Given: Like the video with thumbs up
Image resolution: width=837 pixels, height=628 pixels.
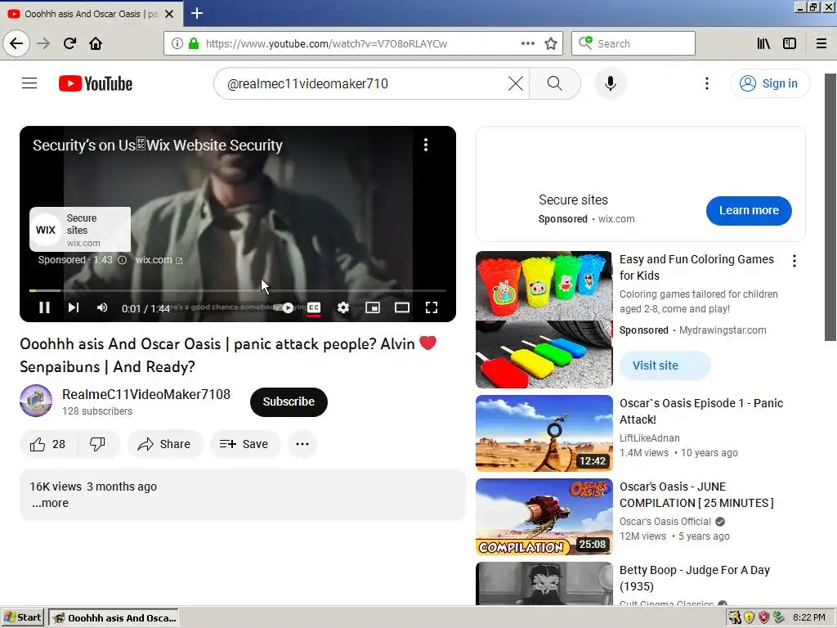Looking at the screenshot, I should pyautogui.click(x=48, y=444).
